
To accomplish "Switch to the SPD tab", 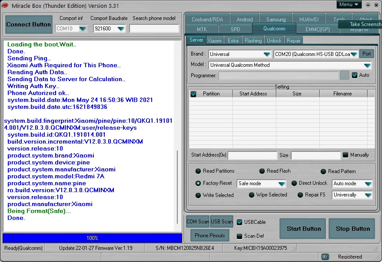I will (236, 29).
